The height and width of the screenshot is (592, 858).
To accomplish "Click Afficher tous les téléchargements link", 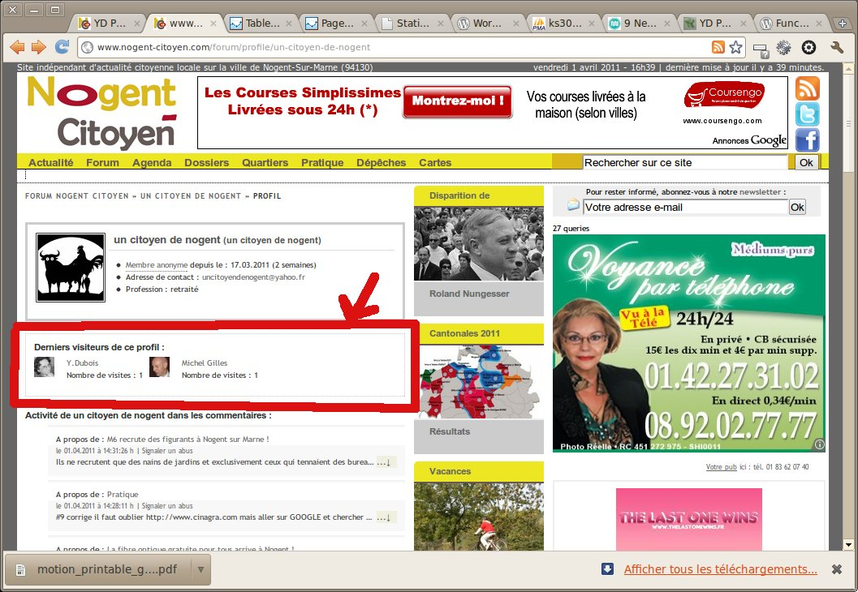I will [x=720, y=569].
